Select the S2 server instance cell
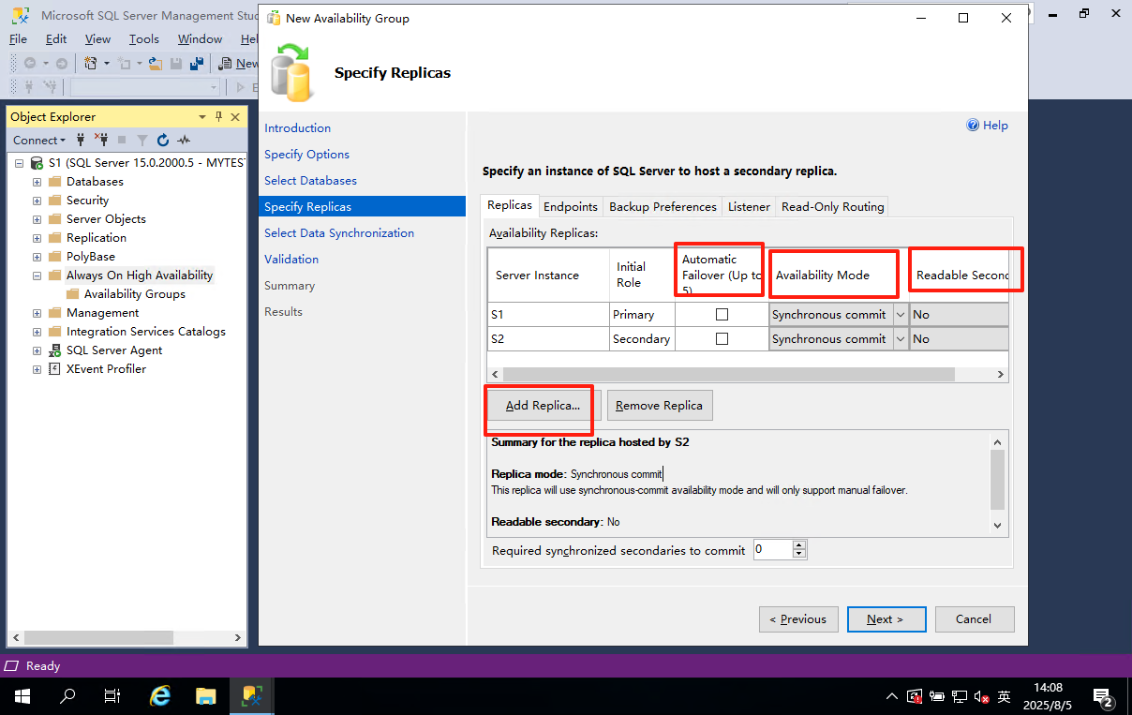This screenshot has width=1132, height=715. (549, 339)
